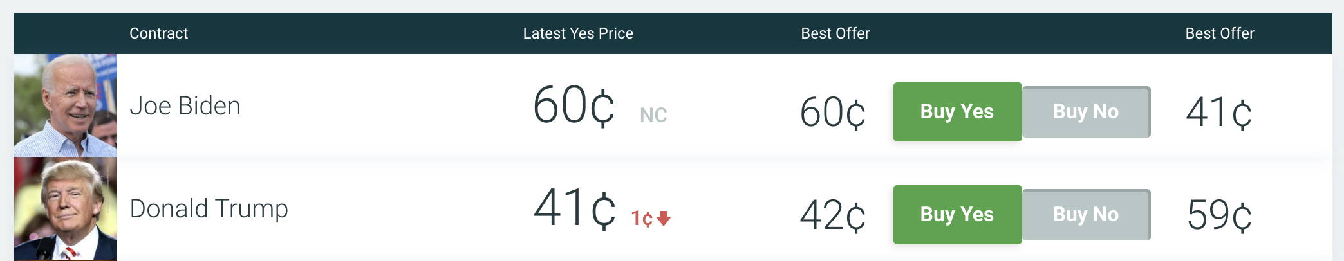Select the Donald Trump contract name

209,209
